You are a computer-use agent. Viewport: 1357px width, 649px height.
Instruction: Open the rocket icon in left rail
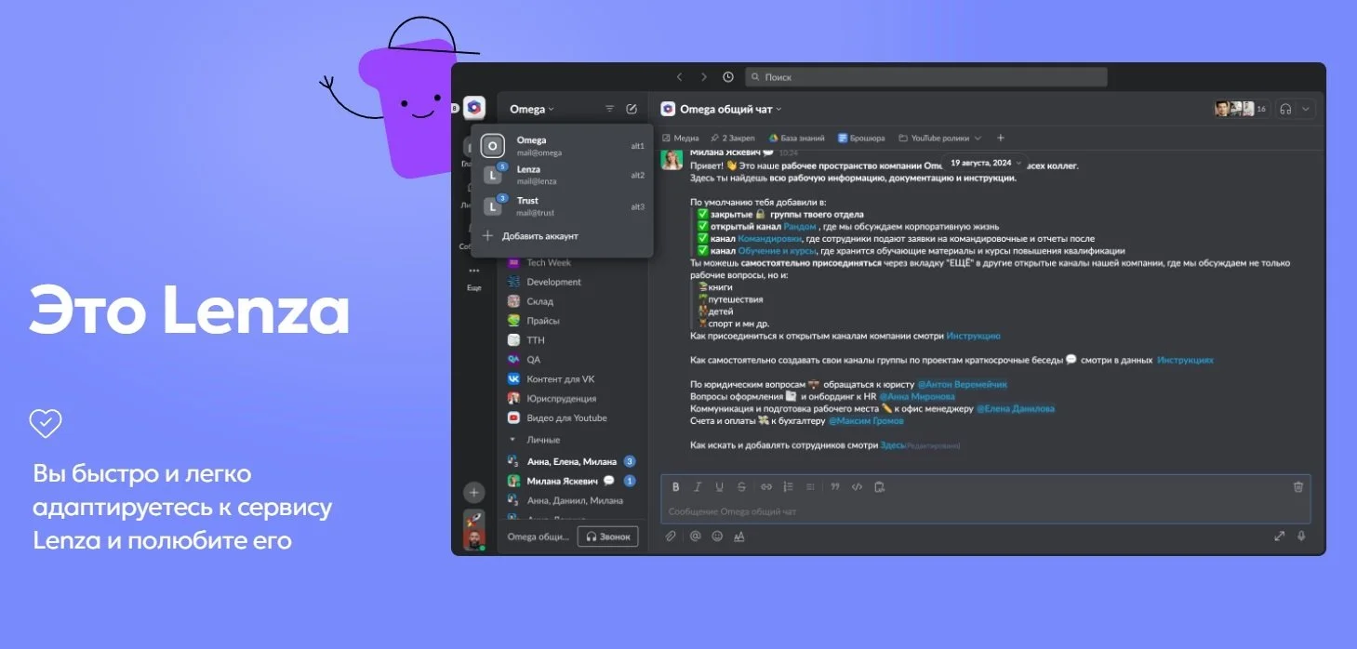474,519
